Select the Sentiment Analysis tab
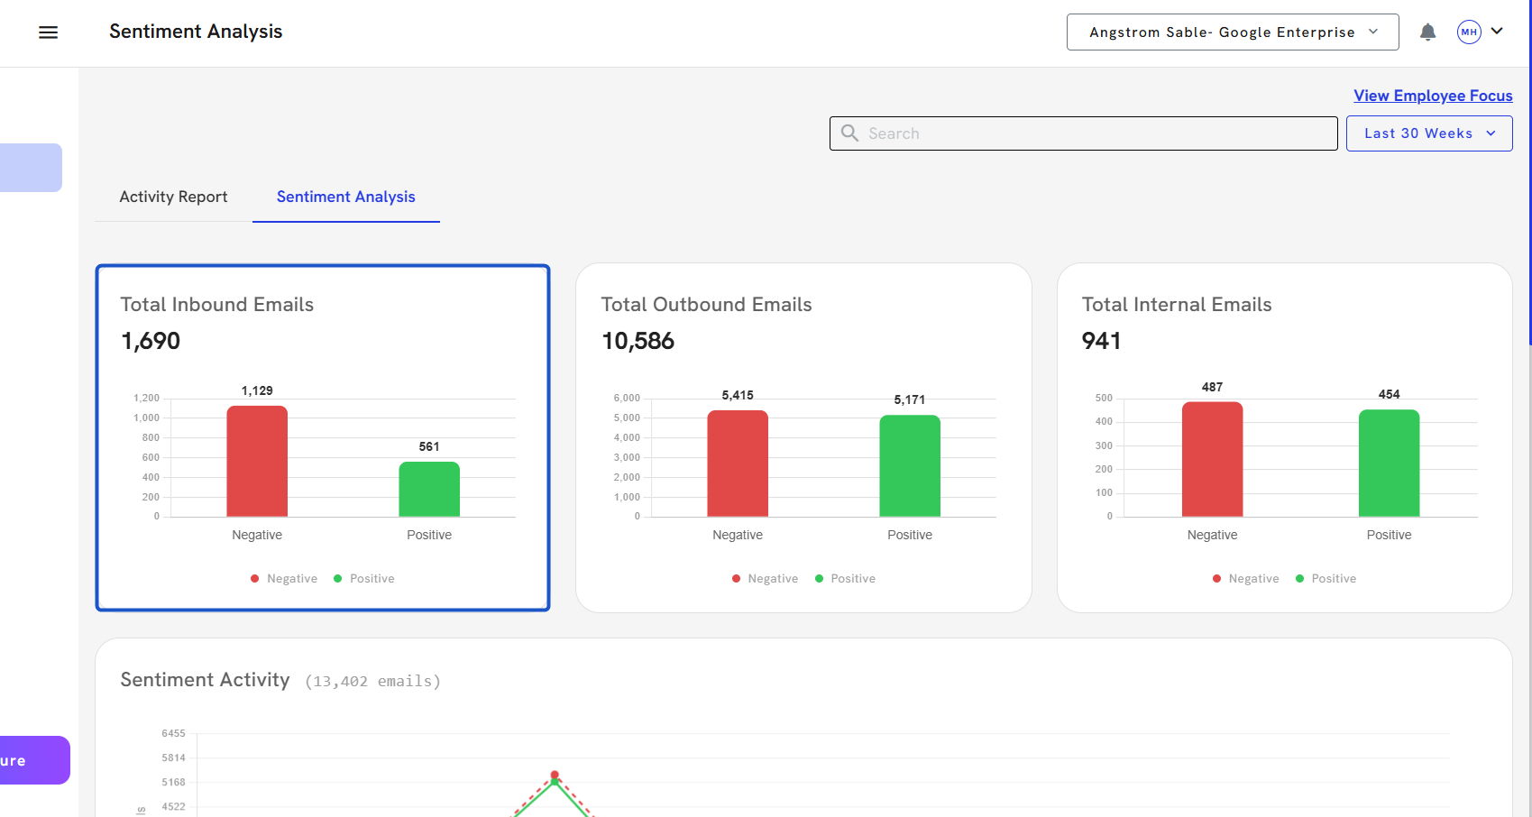 point(345,197)
